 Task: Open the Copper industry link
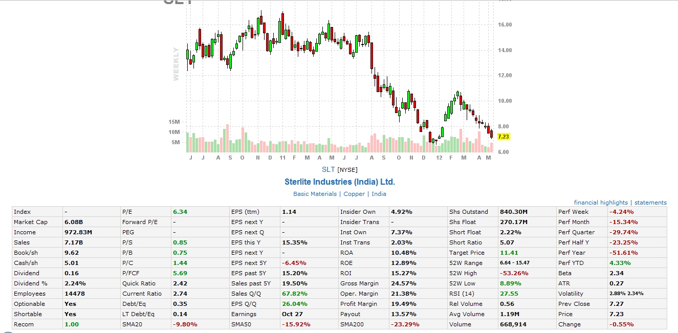(354, 194)
